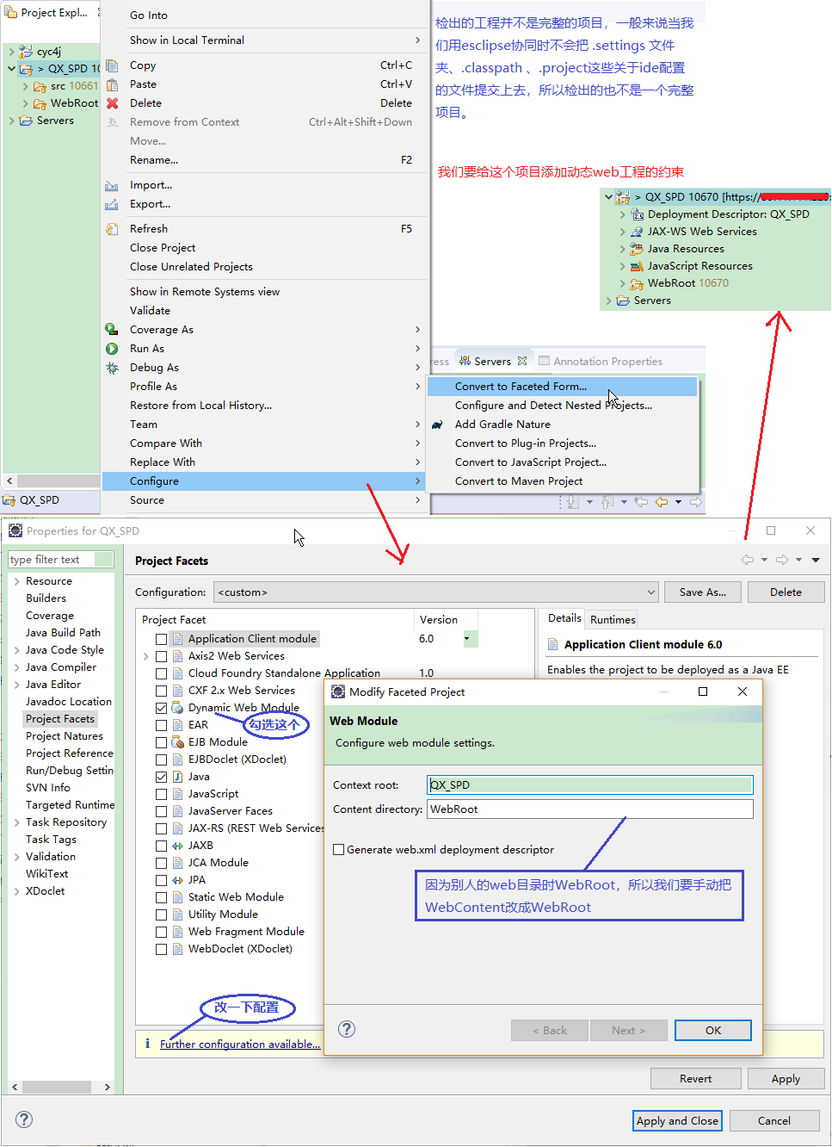Open the Configure submenu
The height and width of the screenshot is (1147, 832).
pyautogui.click(x=265, y=481)
